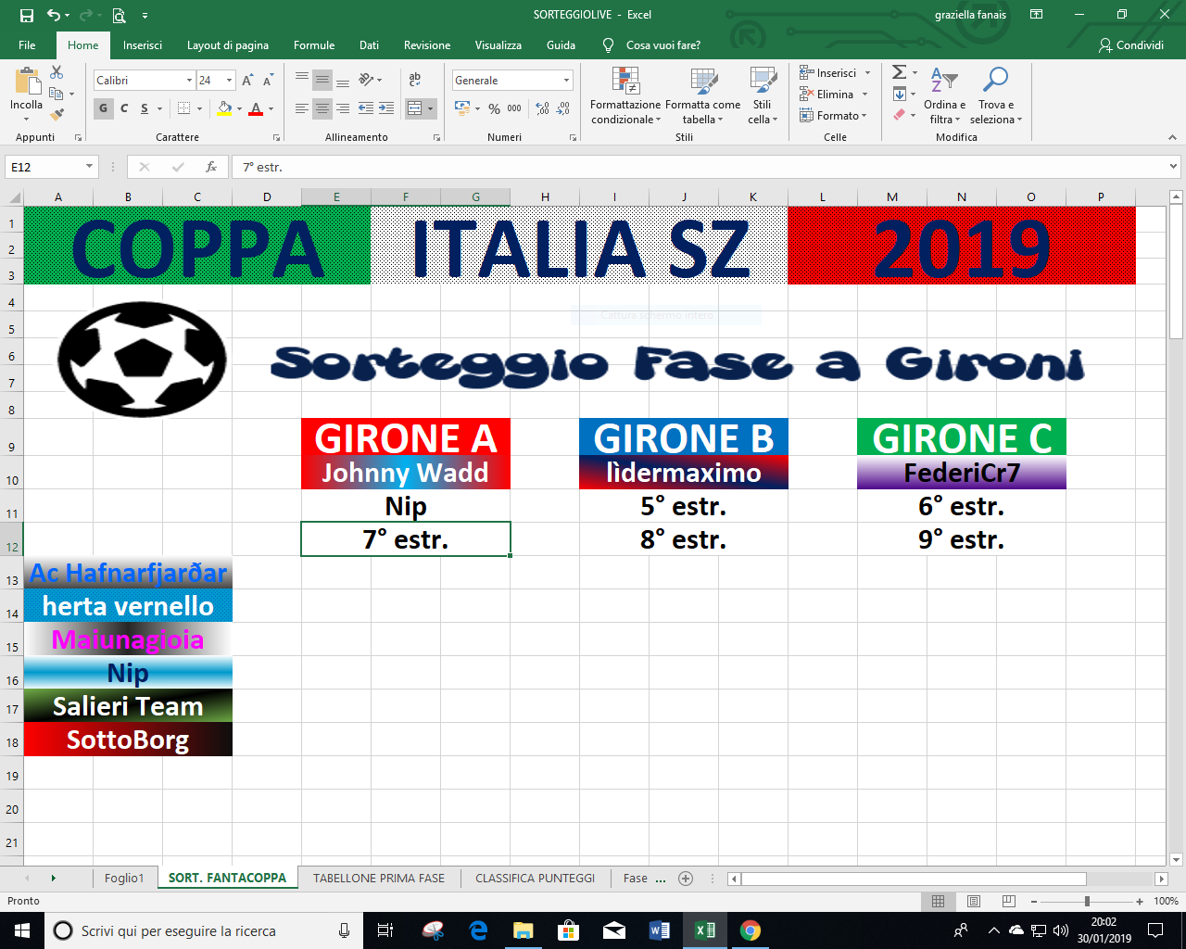Apply percent style format
Viewport: 1186px width, 949px height.
point(494,108)
